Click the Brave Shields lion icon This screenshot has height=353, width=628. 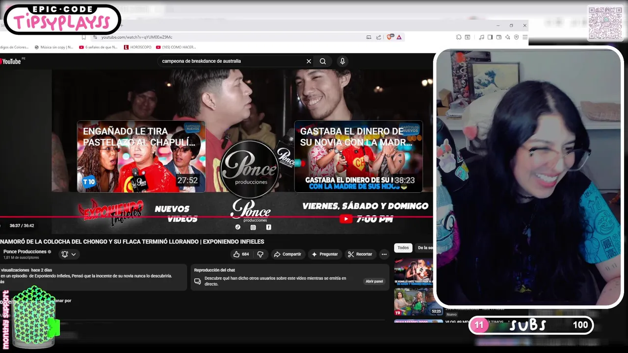click(391, 37)
